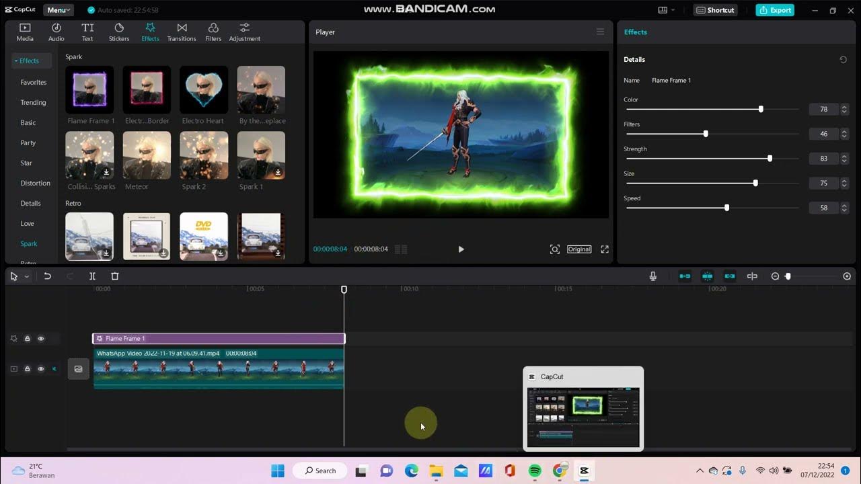The width and height of the screenshot is (861, 484).
Task: Choose the Meteor effect thumbnail
Action: [x=147, y=155]
